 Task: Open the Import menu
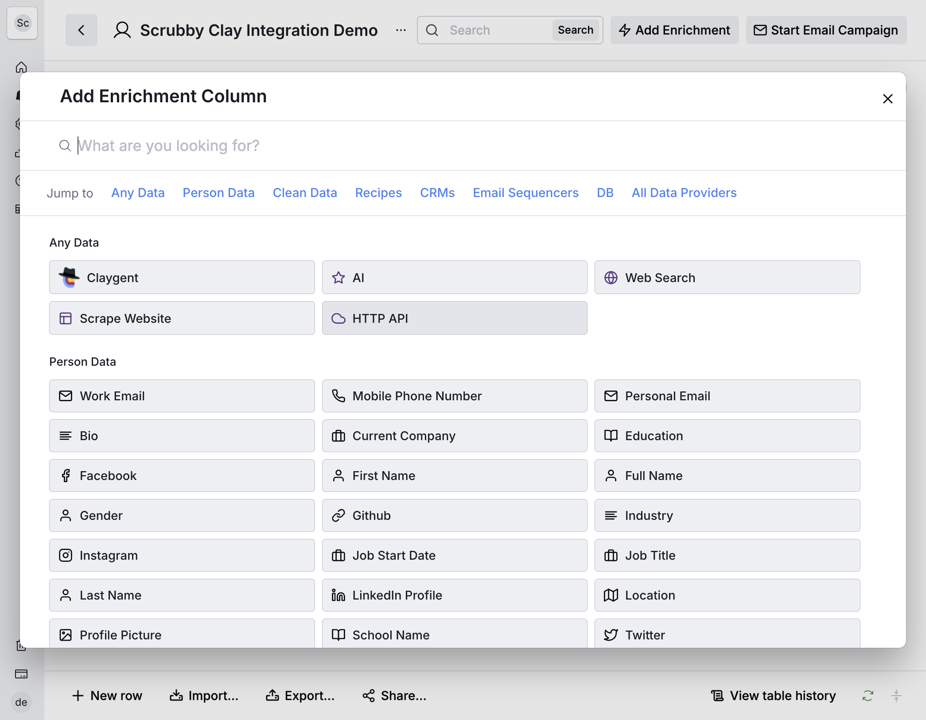point(204,696)
